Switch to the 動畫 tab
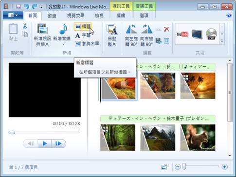 tap(52, 16)
